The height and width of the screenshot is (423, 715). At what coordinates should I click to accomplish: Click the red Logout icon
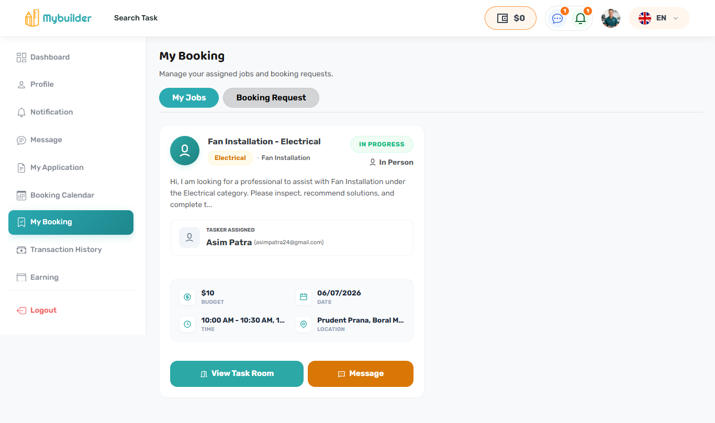(x=21, y=310)
